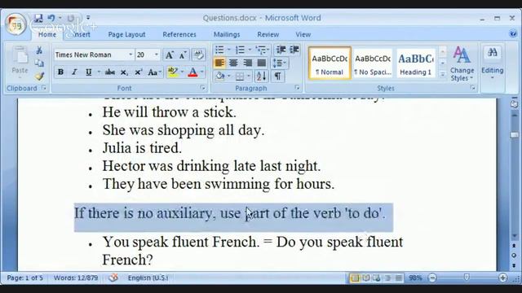The image size is (522, 293).
Task: Zoom in with plus button
Action: click(502, 278)
